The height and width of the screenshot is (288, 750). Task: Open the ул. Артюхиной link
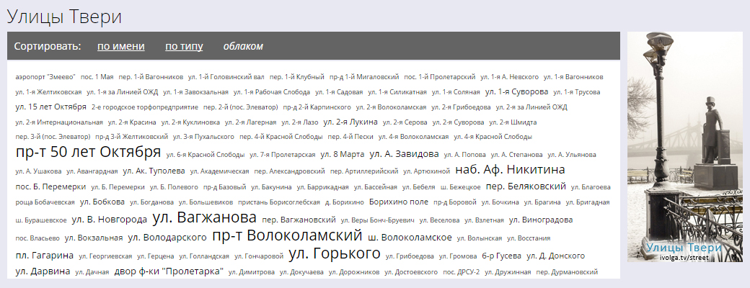(x=427, y=171)
